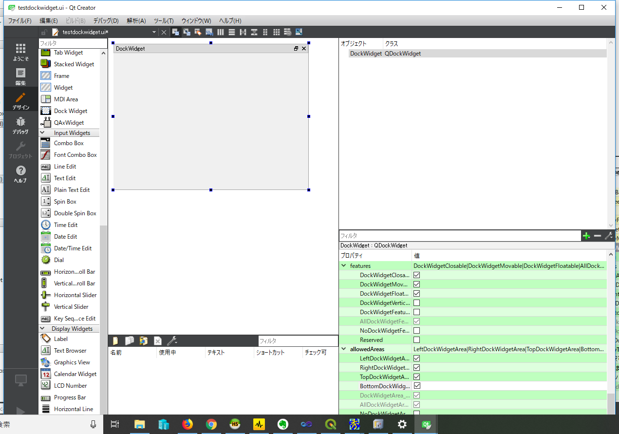Collapse the features property group
The height and width of the screenshot is (434, 619).
pyautogui.click(x=344, y=266)
